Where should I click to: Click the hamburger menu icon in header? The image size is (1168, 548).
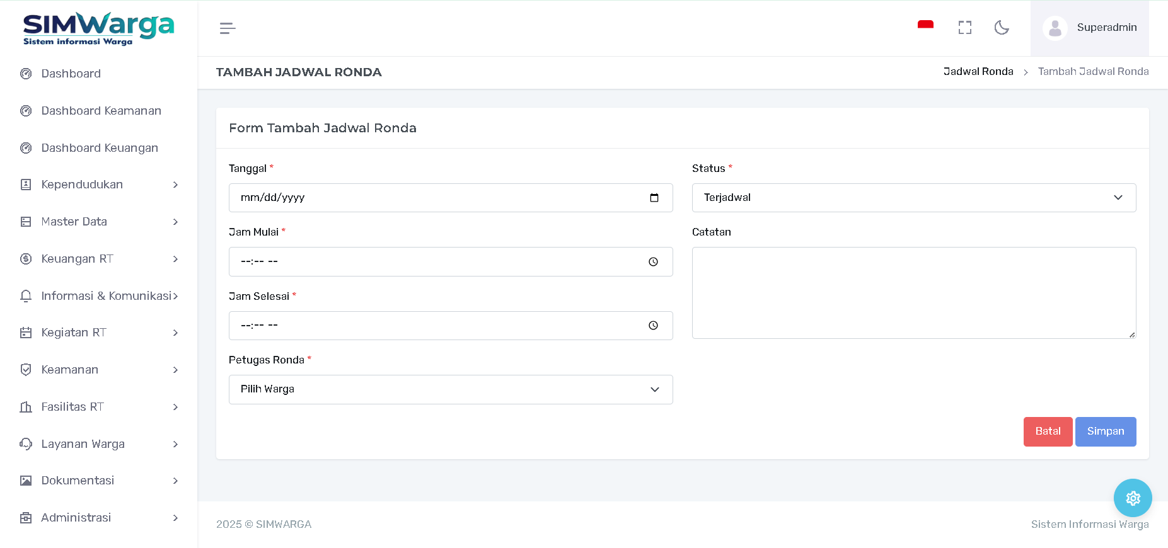[228, 28]
